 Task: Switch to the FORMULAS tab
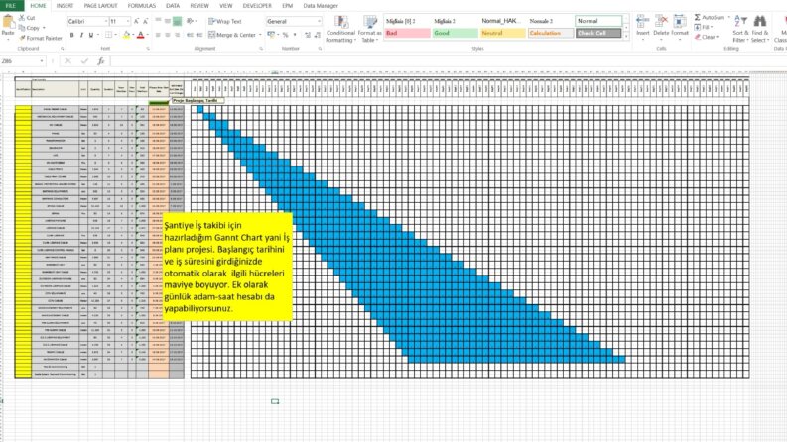[x=142, y=6]
